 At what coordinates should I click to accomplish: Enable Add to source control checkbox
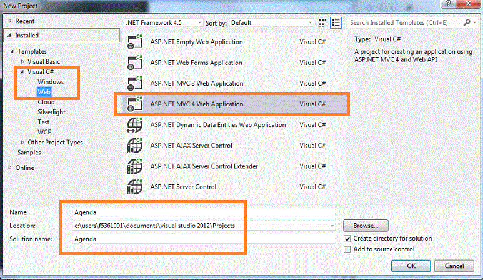point(347,249)
